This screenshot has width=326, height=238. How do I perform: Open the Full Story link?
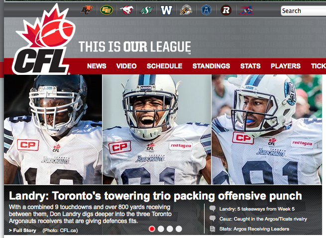point(23,231)
